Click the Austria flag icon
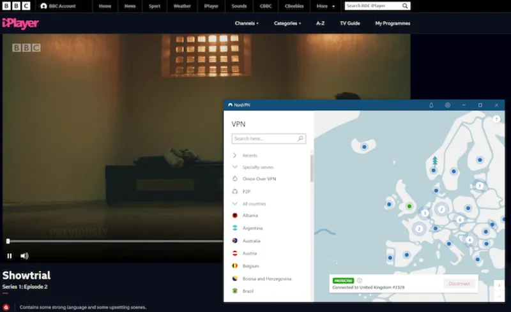Viewport: 511px width, 312px height. pyautogui.click(x=234, y=253)
